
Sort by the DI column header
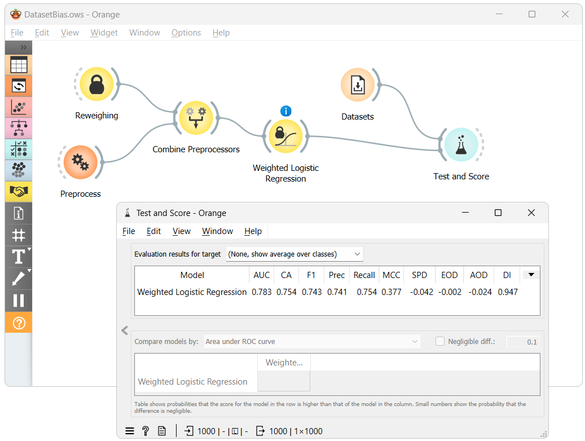[507, 275]
